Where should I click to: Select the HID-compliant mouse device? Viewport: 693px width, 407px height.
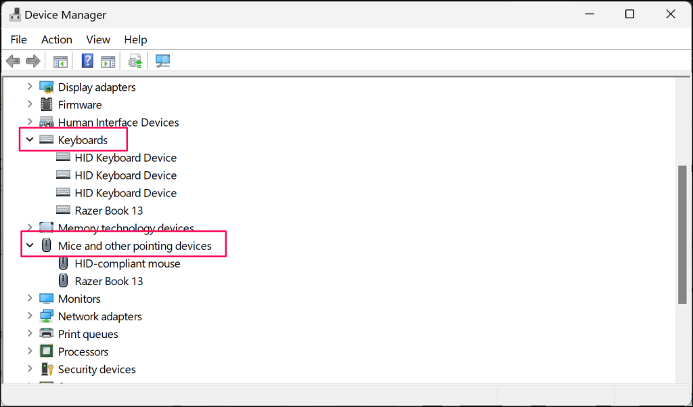click(x=127, y=263)
